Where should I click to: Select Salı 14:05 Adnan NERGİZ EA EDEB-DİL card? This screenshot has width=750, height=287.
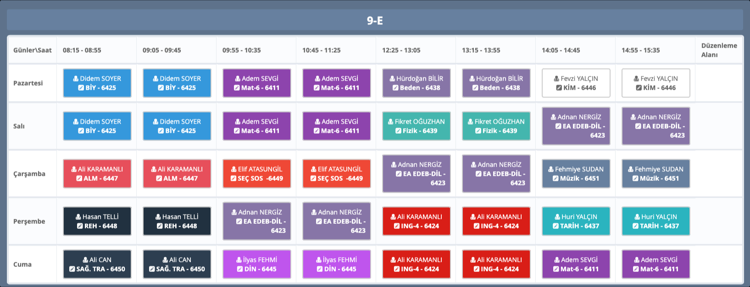pos(576,126)
